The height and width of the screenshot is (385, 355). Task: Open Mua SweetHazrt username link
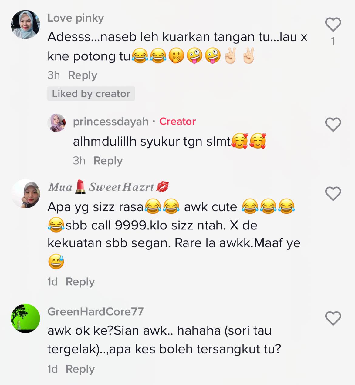click(x=108, y=187)
